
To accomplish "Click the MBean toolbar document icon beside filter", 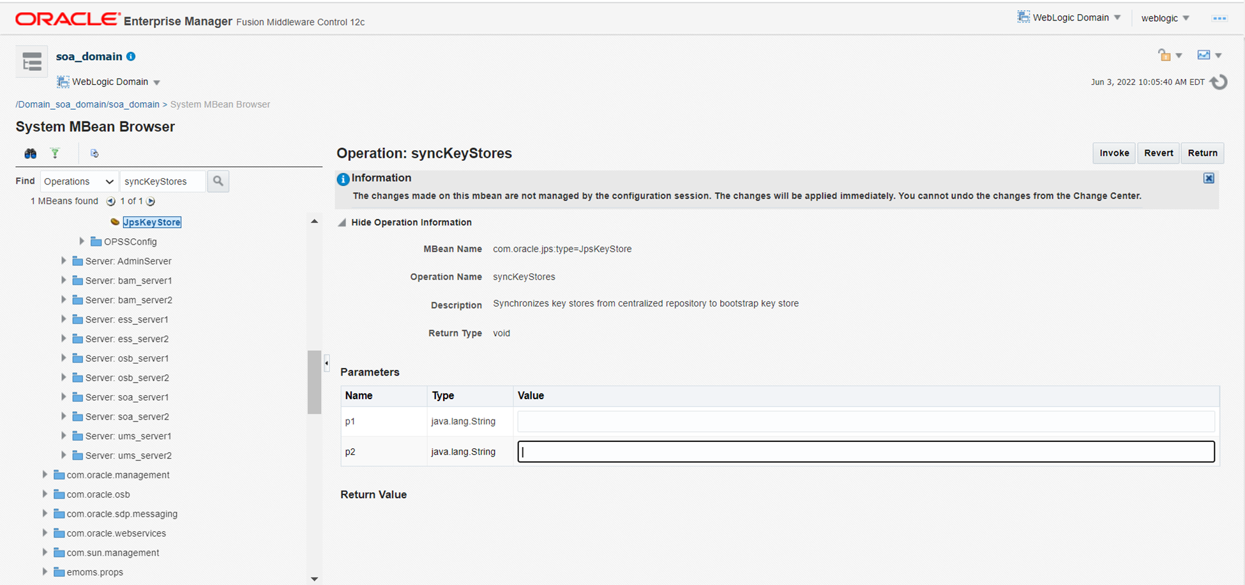I will [x=94, y=153].
